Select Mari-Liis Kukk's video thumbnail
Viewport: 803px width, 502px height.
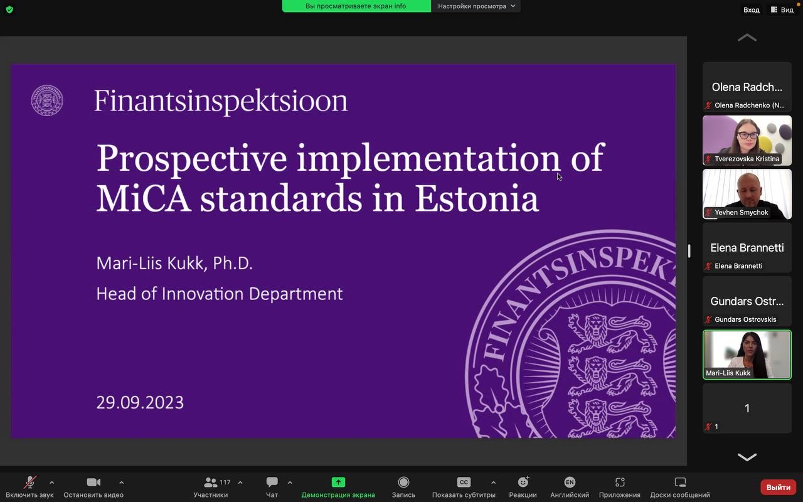[x=747, y=355]
